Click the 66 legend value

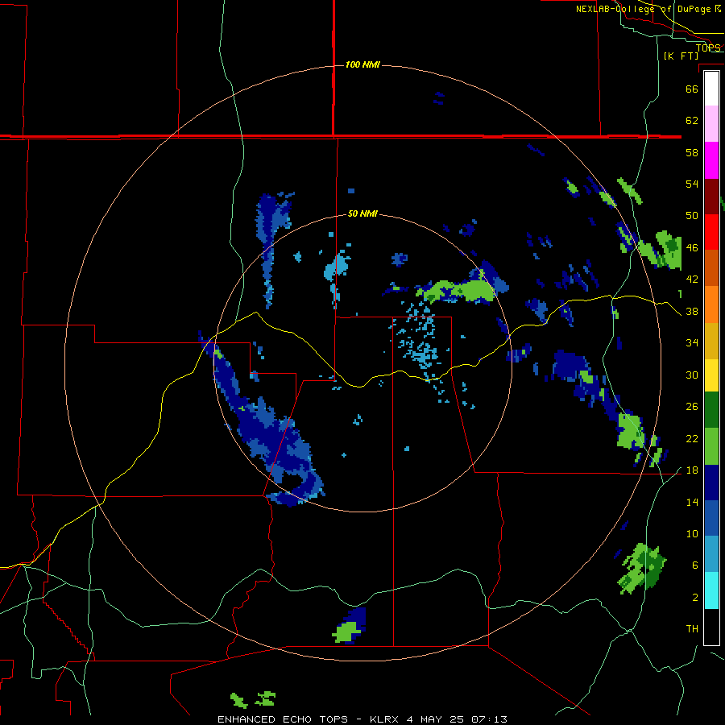692,89
